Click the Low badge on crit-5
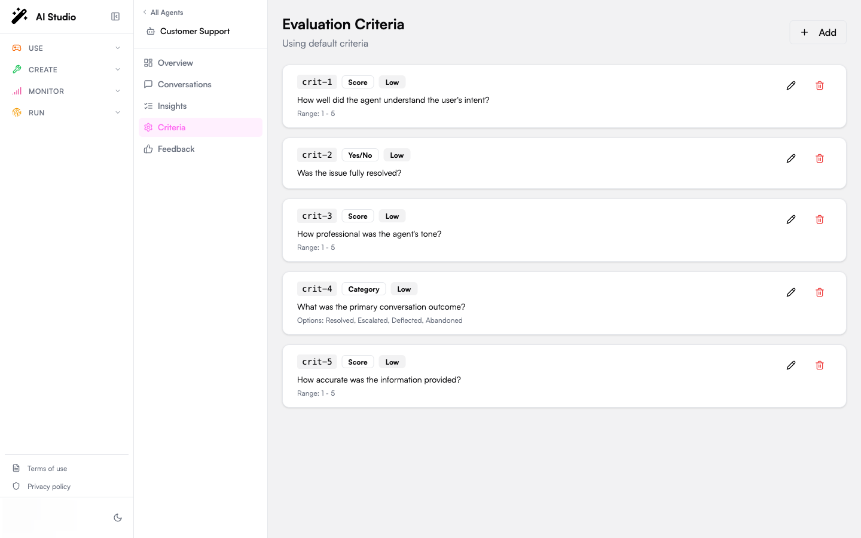The image size is (861, 538). click(392, 362)
